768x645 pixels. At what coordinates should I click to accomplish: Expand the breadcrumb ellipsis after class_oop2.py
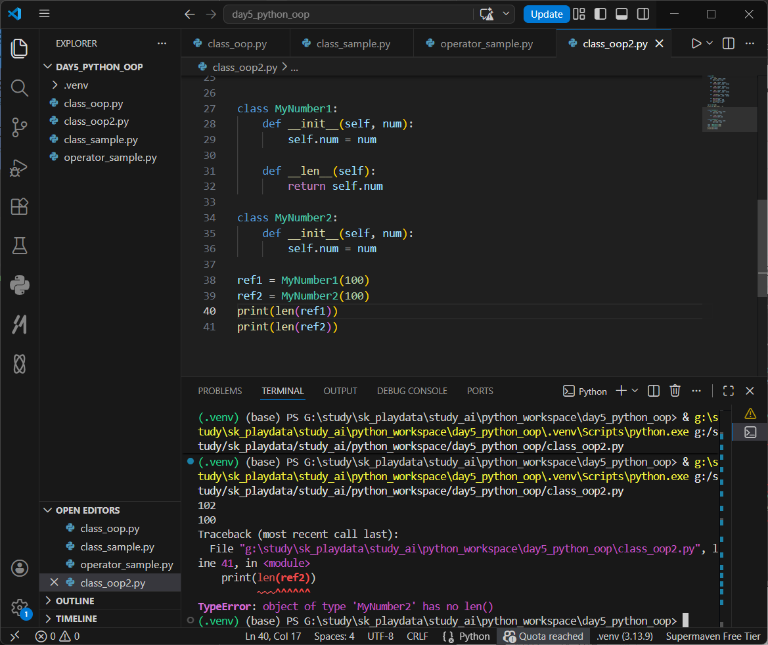click(x=294, y=68)
